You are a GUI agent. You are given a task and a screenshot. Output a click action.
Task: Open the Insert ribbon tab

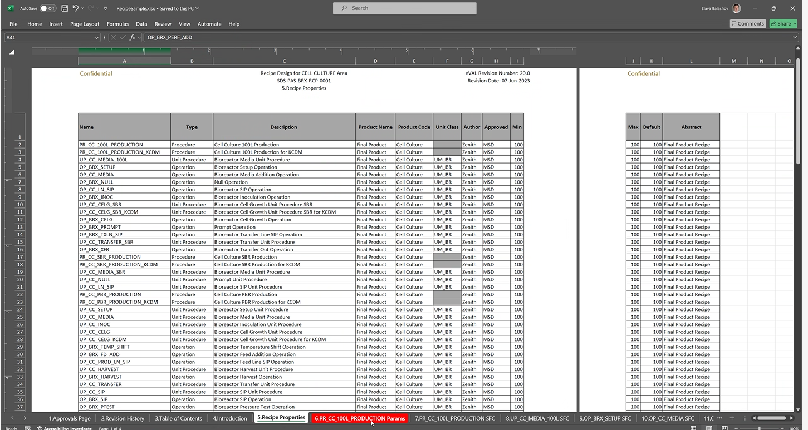56,24
